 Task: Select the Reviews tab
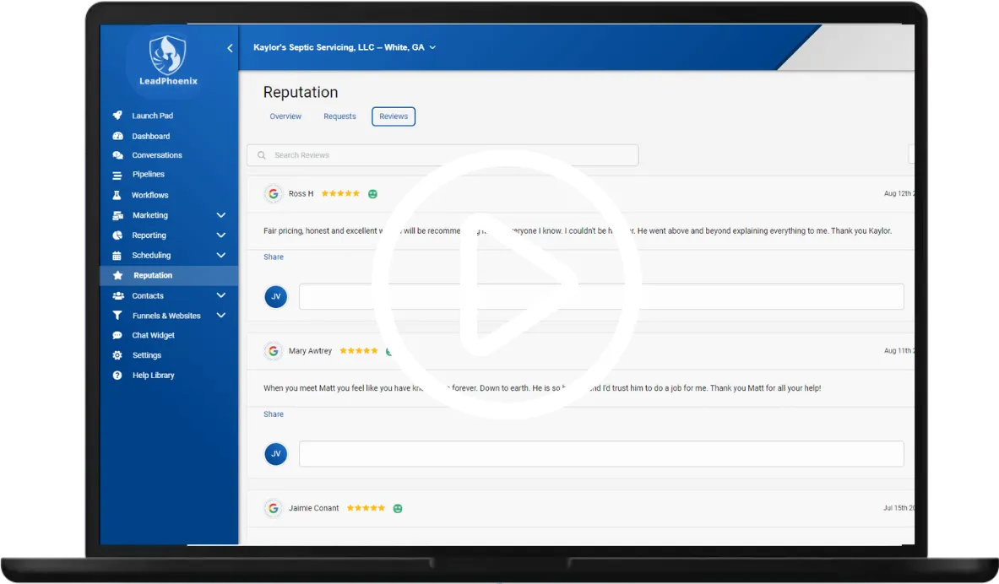(394, 116)
